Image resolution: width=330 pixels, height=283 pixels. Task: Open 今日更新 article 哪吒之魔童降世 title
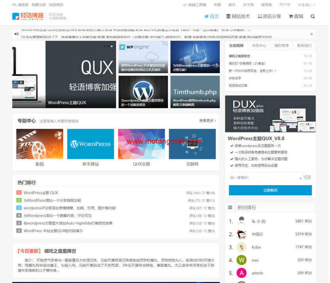coord(60,251)
